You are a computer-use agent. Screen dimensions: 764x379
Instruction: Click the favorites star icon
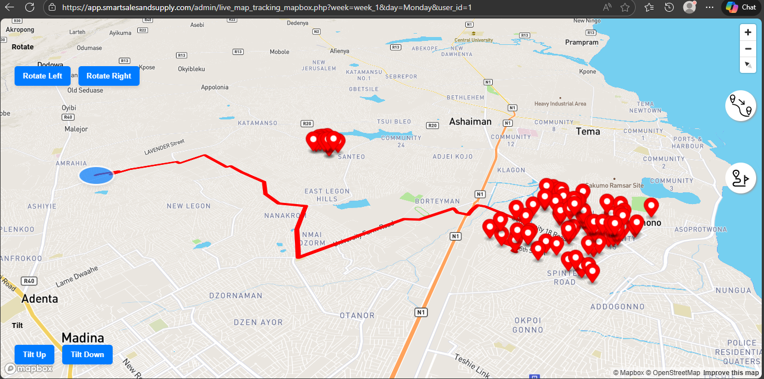pyautogui.click(x=624, y=7)
